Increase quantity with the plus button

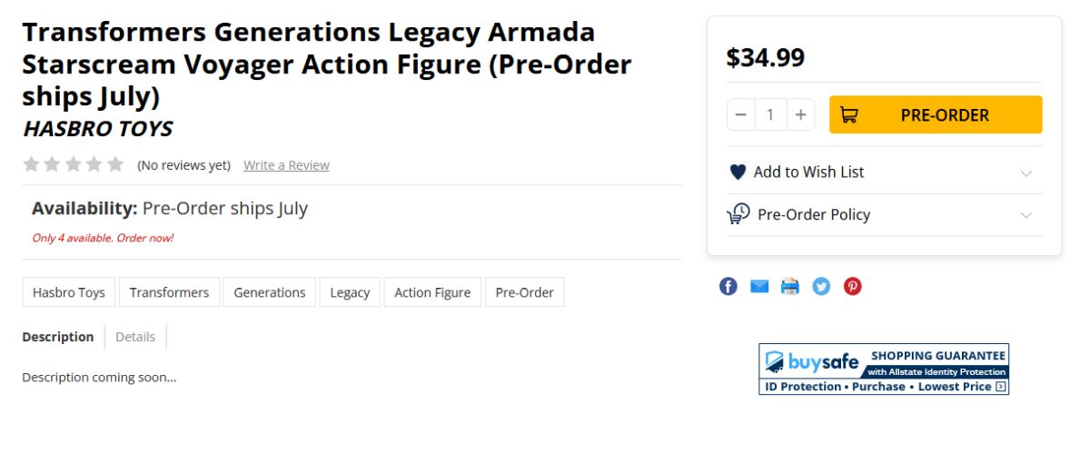[800, 115]
